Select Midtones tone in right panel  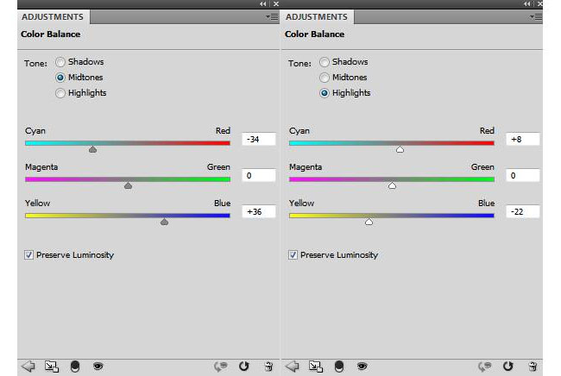click(325, 78)
